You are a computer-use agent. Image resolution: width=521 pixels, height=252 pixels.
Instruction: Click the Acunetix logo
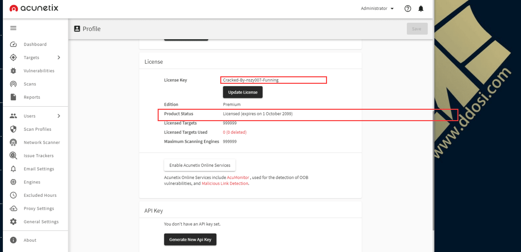tap(34, 8)
